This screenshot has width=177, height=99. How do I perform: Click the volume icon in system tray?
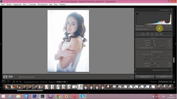pos(159,97)
